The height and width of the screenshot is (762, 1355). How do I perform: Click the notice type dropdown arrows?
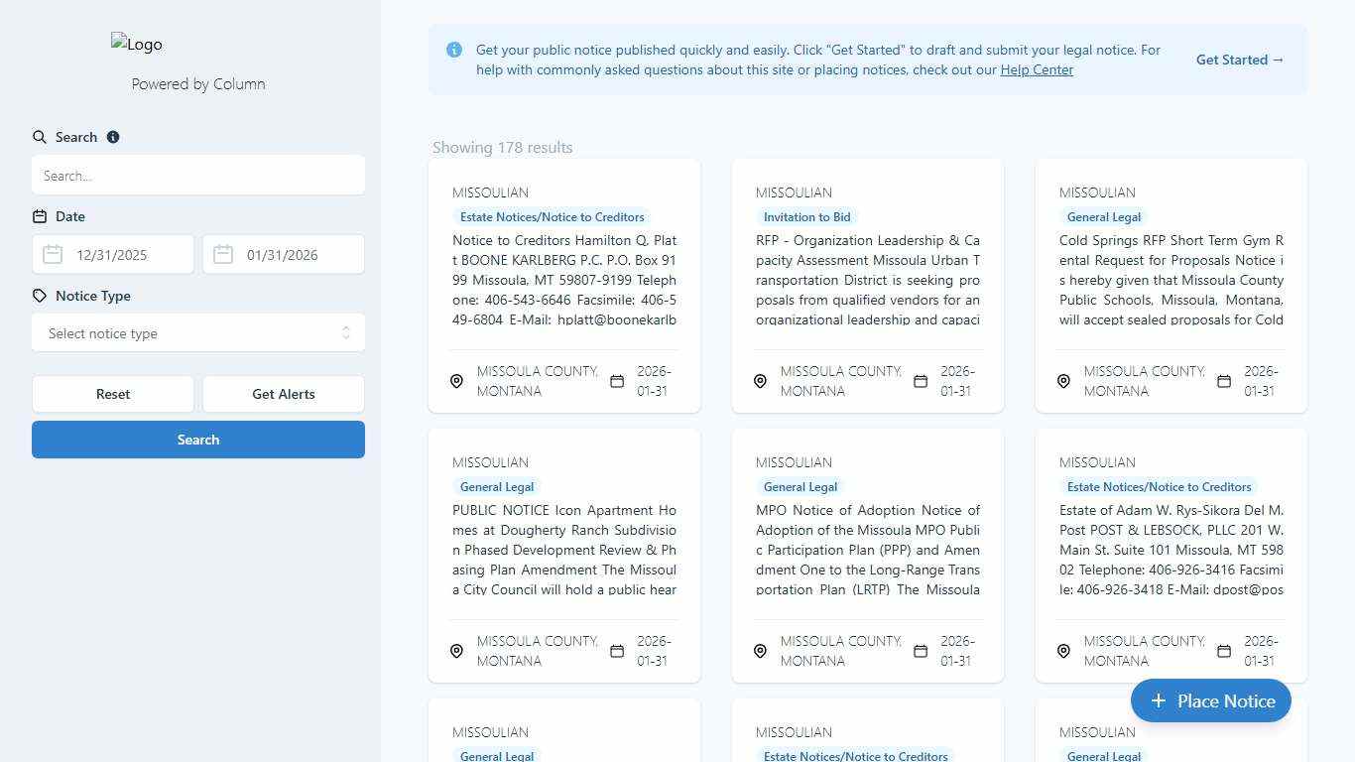(x=346, y=333)
